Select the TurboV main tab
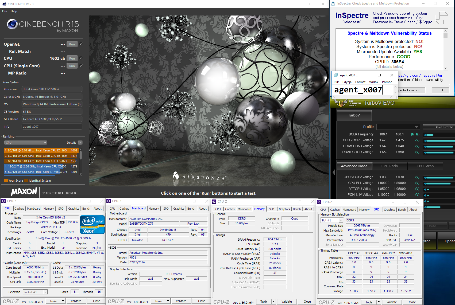 (354, 115)
